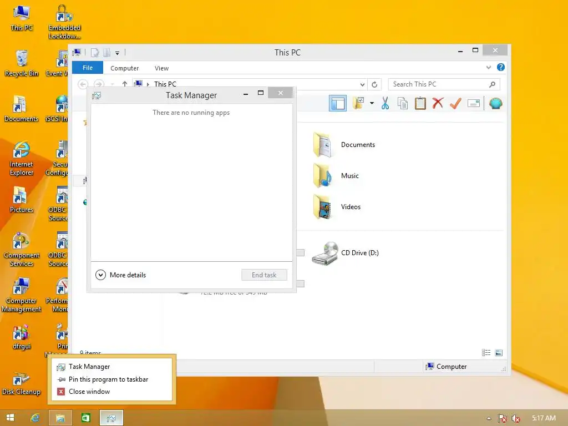Click the Start button on the taskbar
The height and width of the screenshot is (426, 568).
[x=10, y=418]
